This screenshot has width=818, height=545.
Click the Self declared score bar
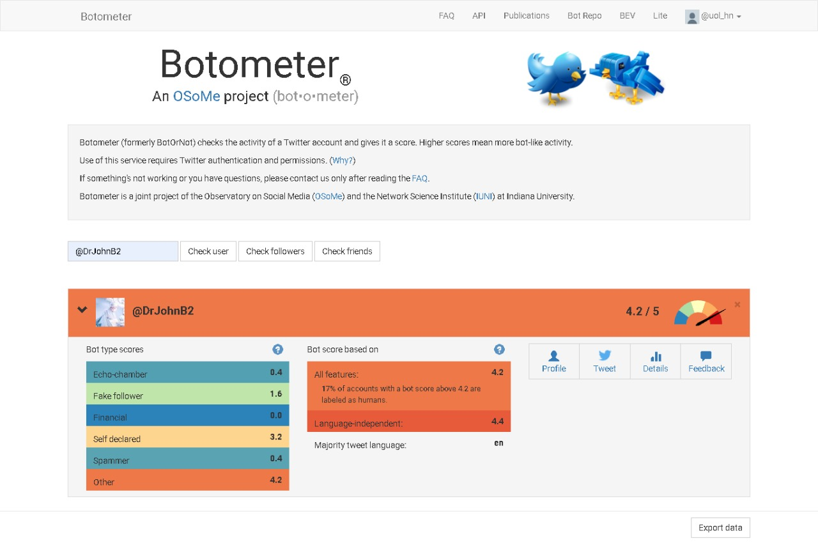[x=188, y=437]
